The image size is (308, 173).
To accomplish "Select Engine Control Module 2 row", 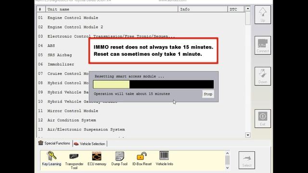I will click(x=141, y=27).
